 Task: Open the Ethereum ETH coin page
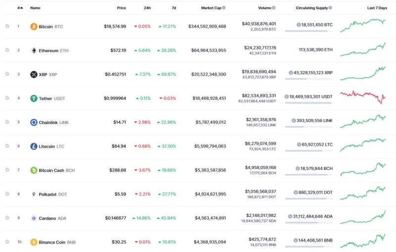[x=53, y=50]
